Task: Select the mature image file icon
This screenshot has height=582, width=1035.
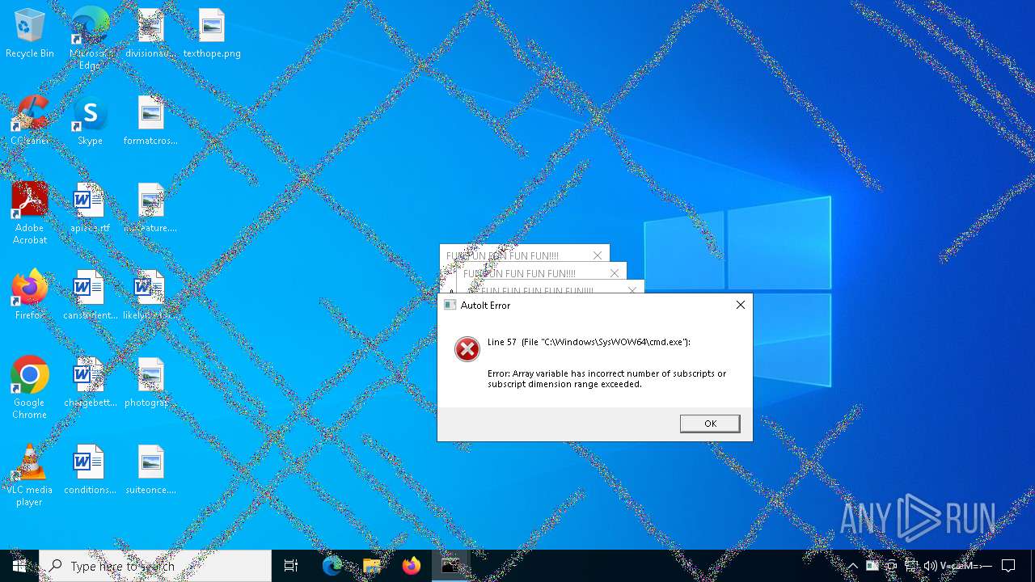Action: point(150,209)
